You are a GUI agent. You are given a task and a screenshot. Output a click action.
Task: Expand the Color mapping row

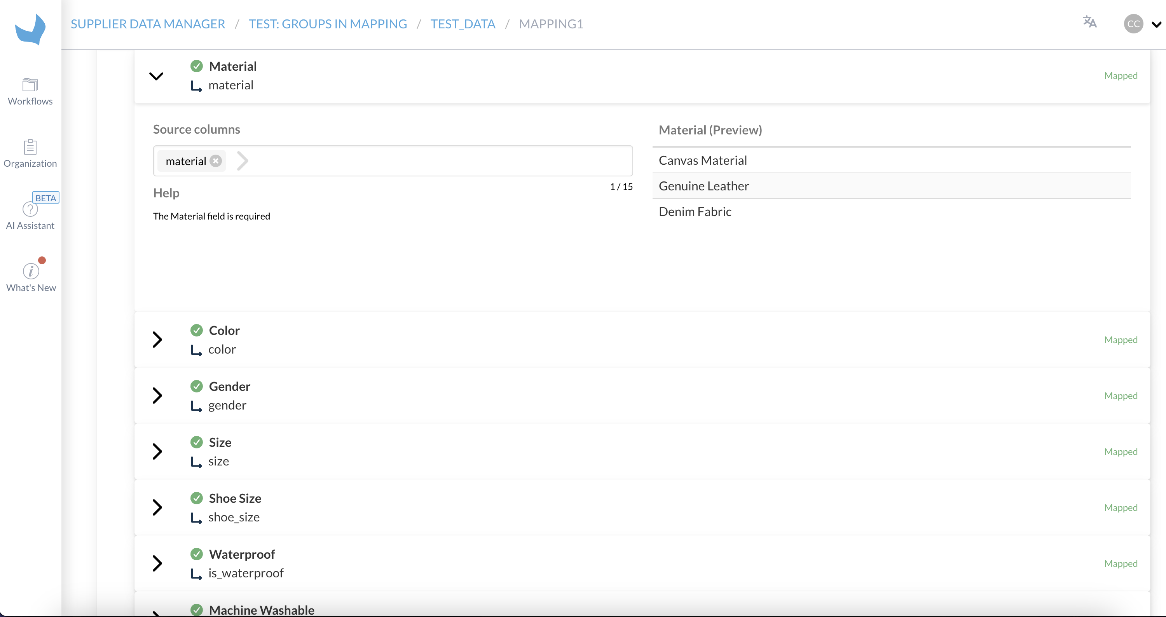pyautogui.click(x=157, y=340)
